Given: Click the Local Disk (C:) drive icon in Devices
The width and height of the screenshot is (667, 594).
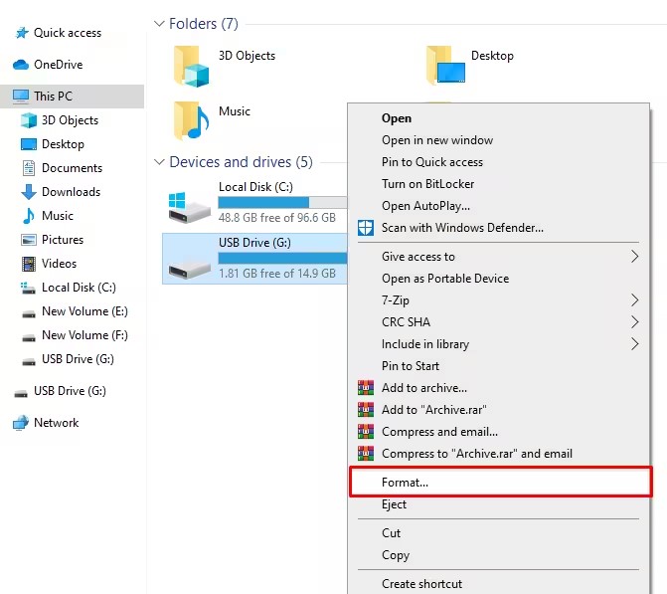Looking at the screenshot, I should coord(190,207).
